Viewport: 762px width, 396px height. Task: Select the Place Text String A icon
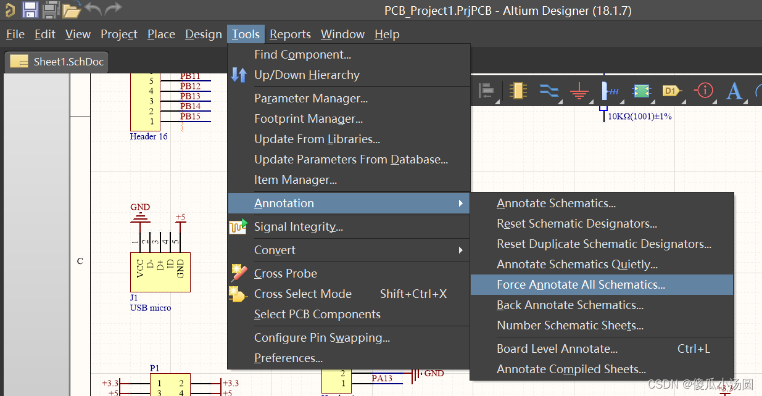[x=734, y=91]
